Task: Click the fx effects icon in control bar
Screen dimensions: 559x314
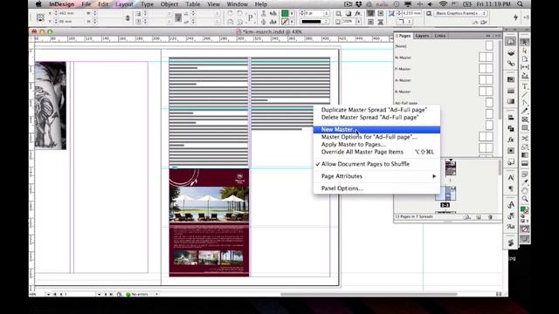Action: (357, 13)
